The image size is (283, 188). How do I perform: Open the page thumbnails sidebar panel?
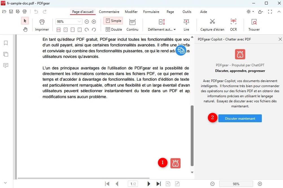click(6, 54)
